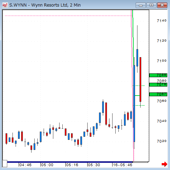Click the 16-05:46 time axis label
Viewport: 170px width, 170px height.
pyautogui.click(x=123, y=165)
